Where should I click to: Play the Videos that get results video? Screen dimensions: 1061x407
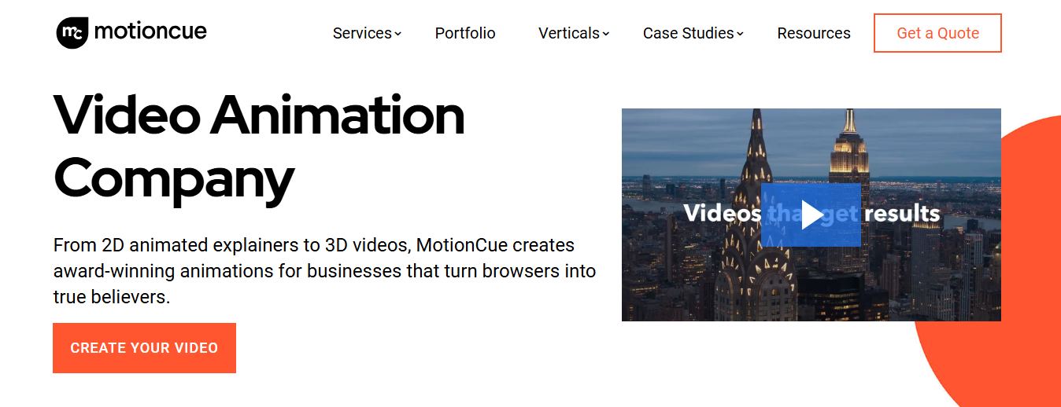coord(811,214)
